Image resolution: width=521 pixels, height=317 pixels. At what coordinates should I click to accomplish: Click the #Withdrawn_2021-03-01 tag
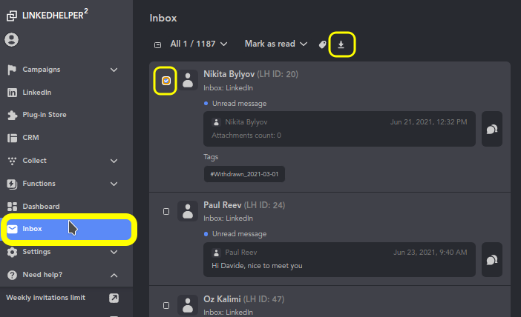[244, 174]
